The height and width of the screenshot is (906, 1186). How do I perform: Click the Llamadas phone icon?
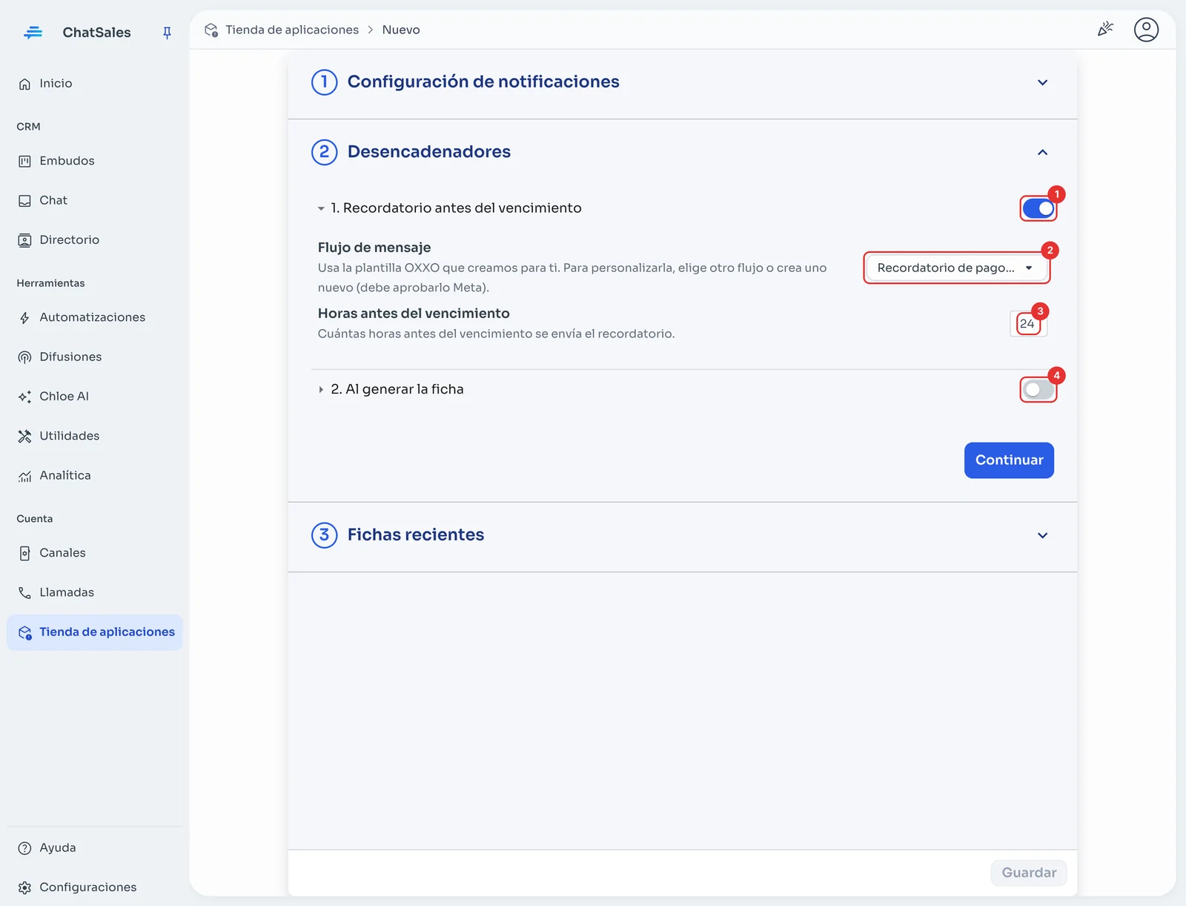point(24,592)
